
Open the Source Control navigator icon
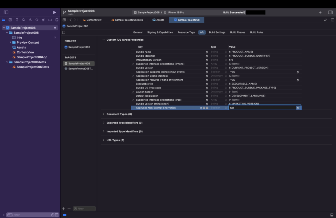[x=10, y=20]
